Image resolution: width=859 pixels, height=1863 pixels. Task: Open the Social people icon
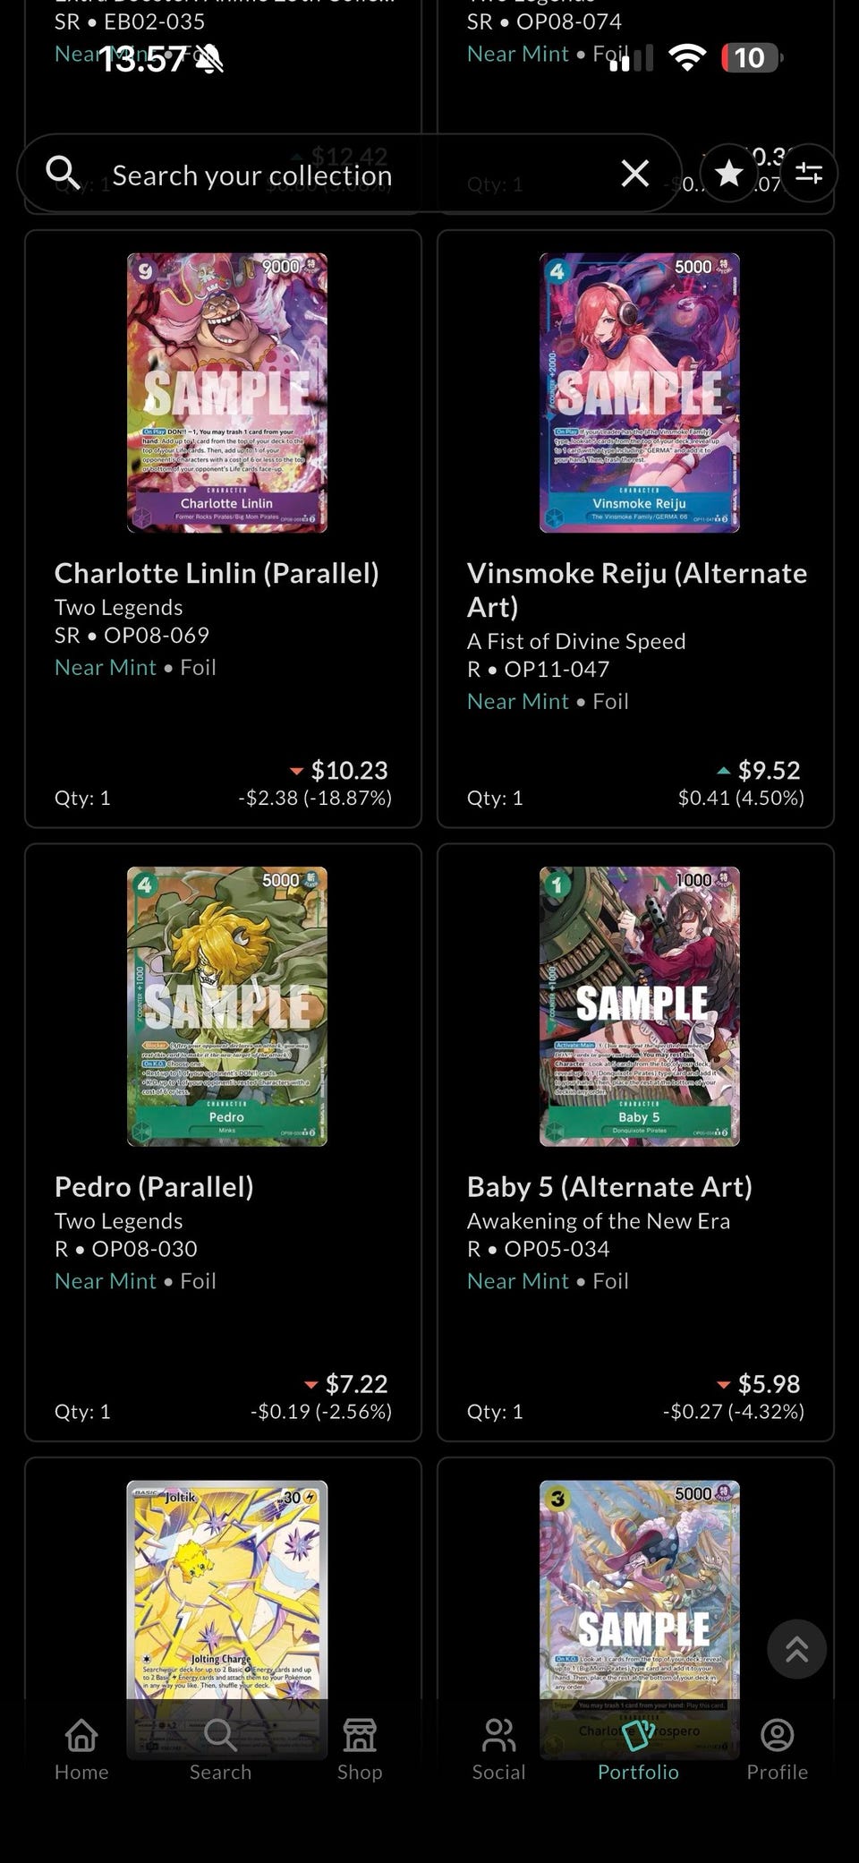[498, 1749]
